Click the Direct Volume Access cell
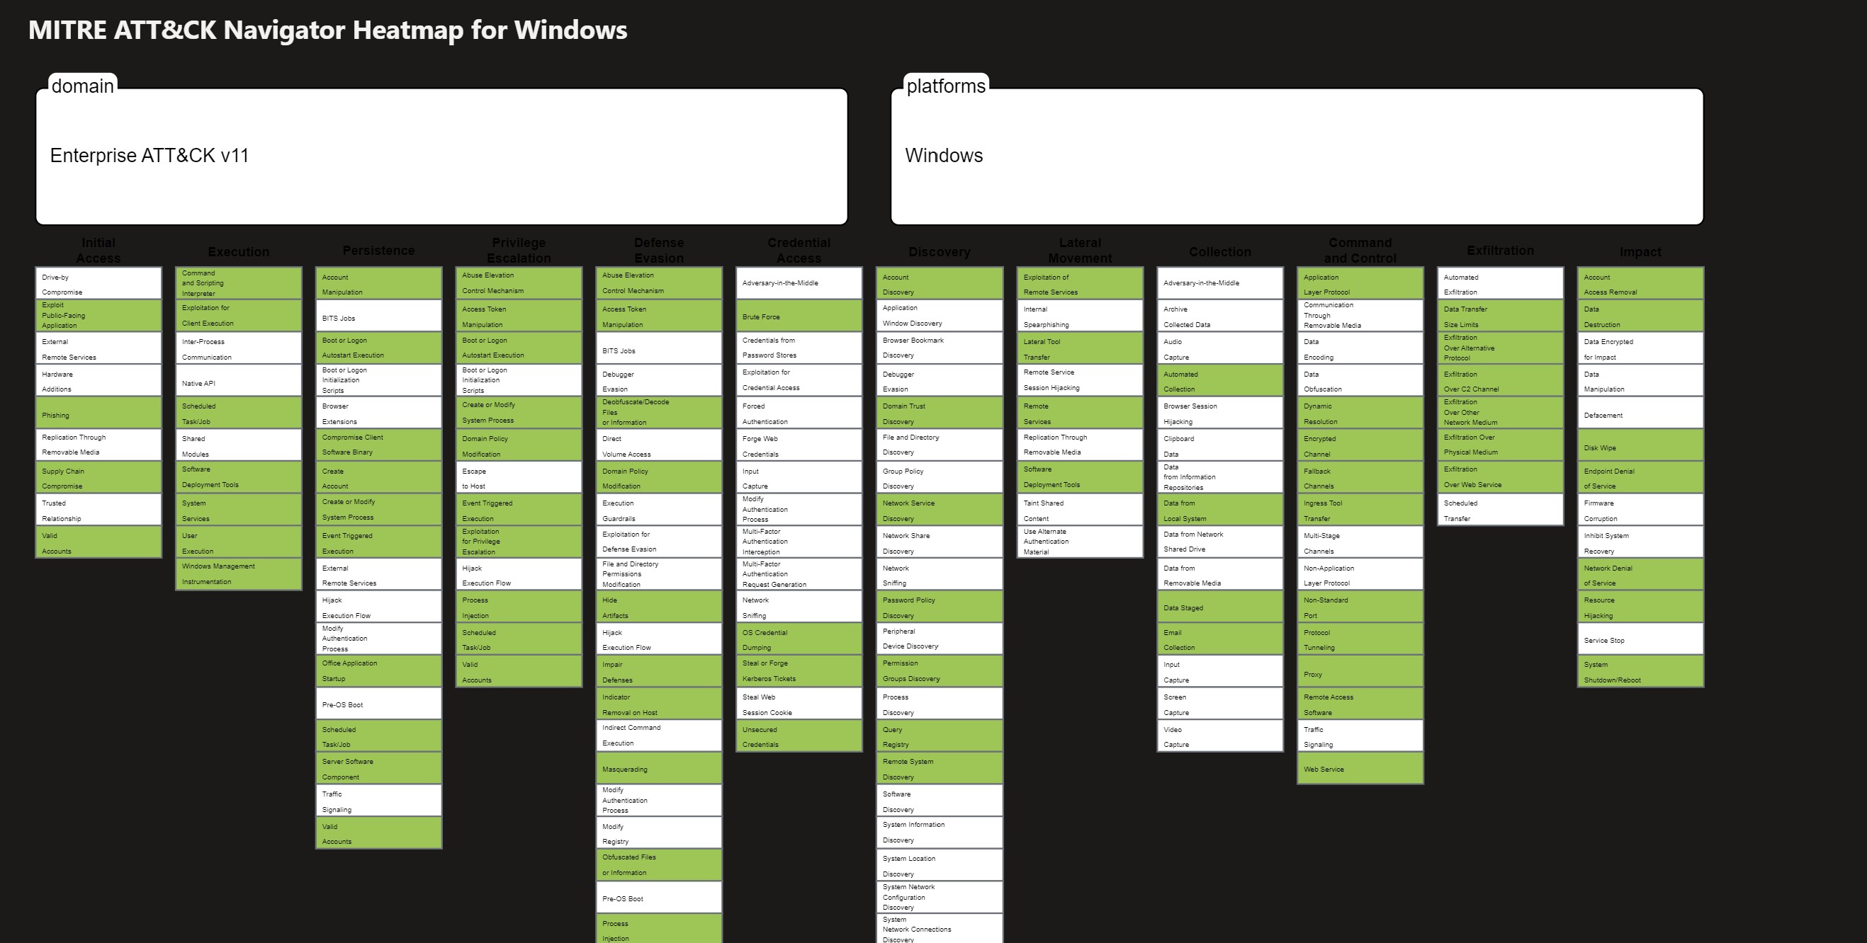Viewport: 1867px width, 943px height. (x=659, y=445)
